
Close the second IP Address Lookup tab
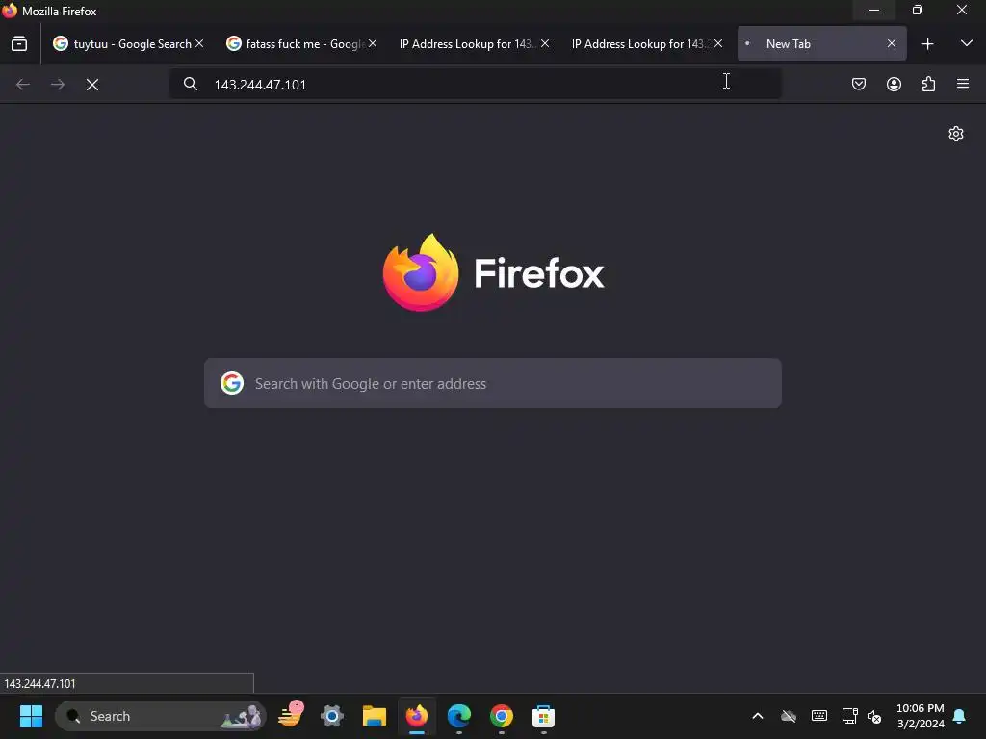pos(718,44)
